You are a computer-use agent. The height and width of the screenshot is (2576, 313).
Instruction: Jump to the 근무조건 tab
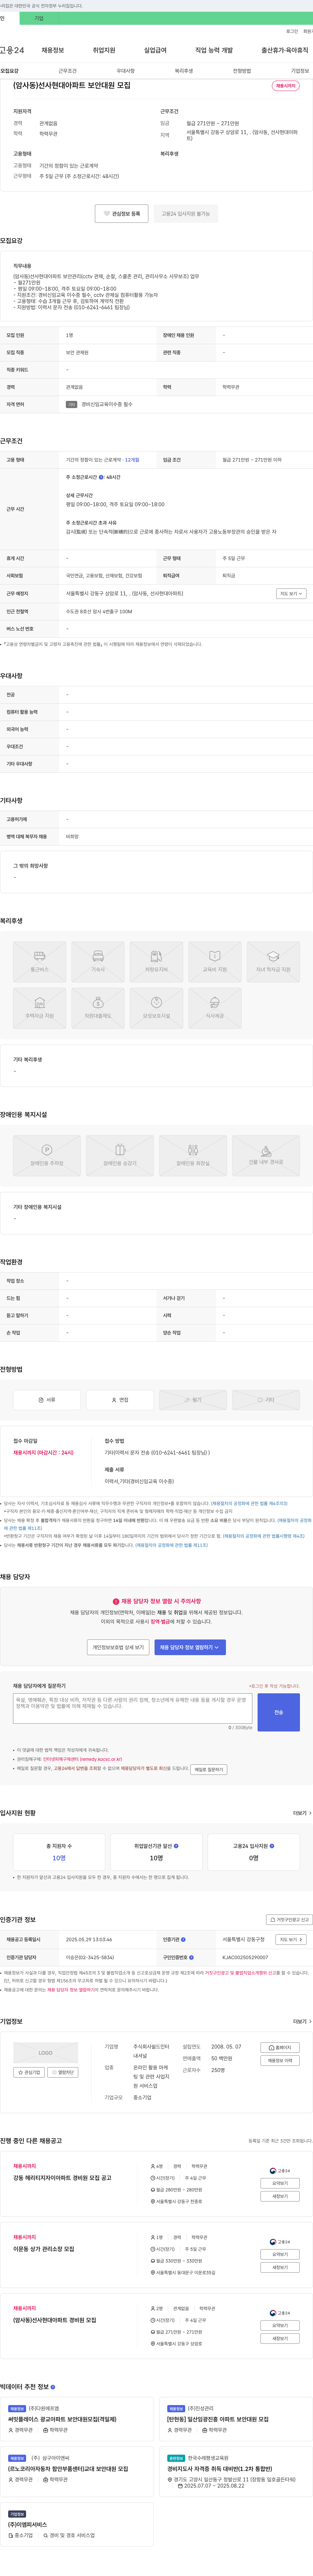pos(67,71)
